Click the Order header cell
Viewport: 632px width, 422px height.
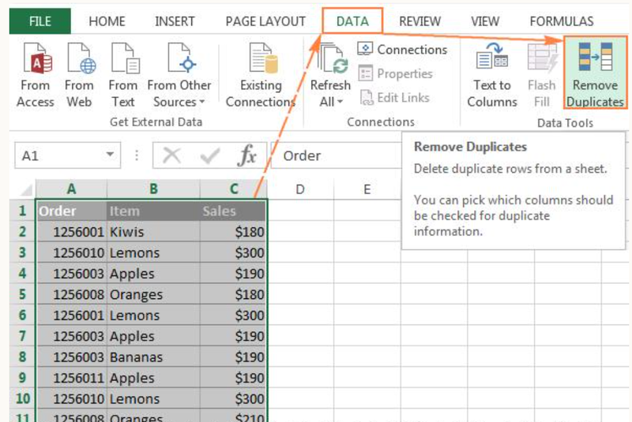[x=72, y=211]
